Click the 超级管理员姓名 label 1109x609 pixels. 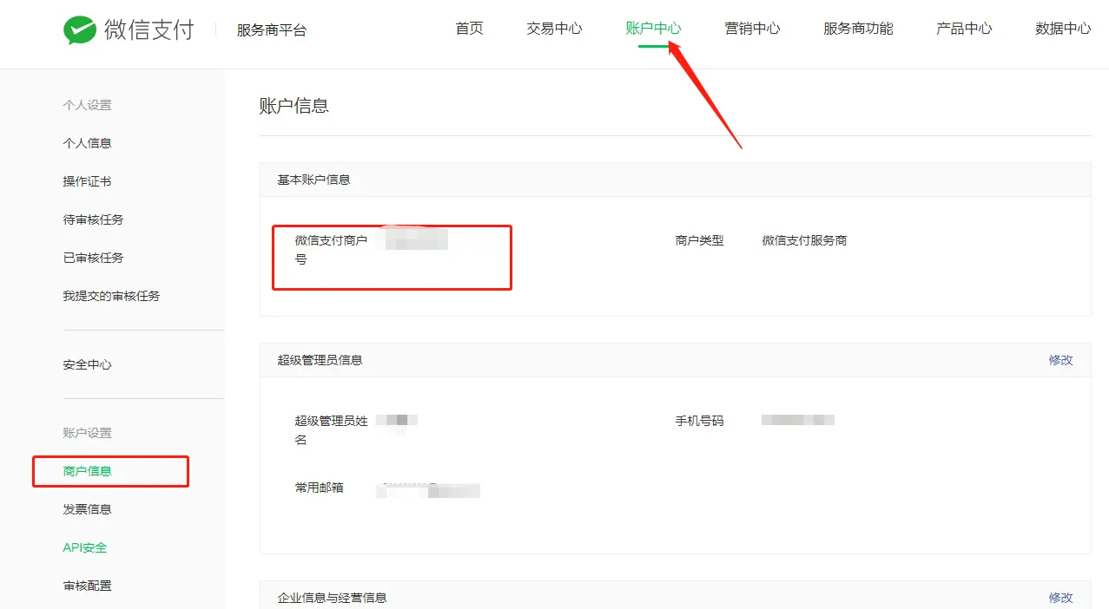(331, 430)
